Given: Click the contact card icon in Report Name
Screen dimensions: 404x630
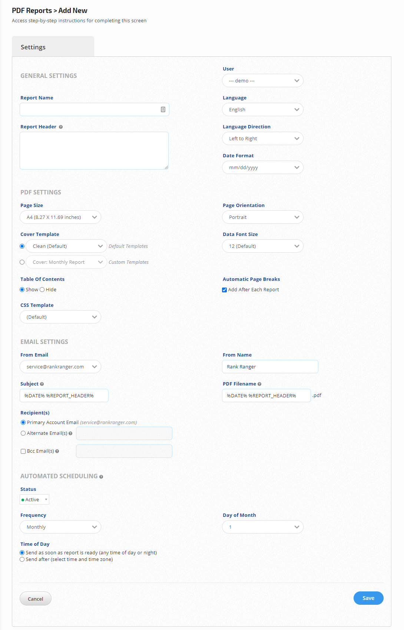Looking at the screenshot, I should (163, 109).
